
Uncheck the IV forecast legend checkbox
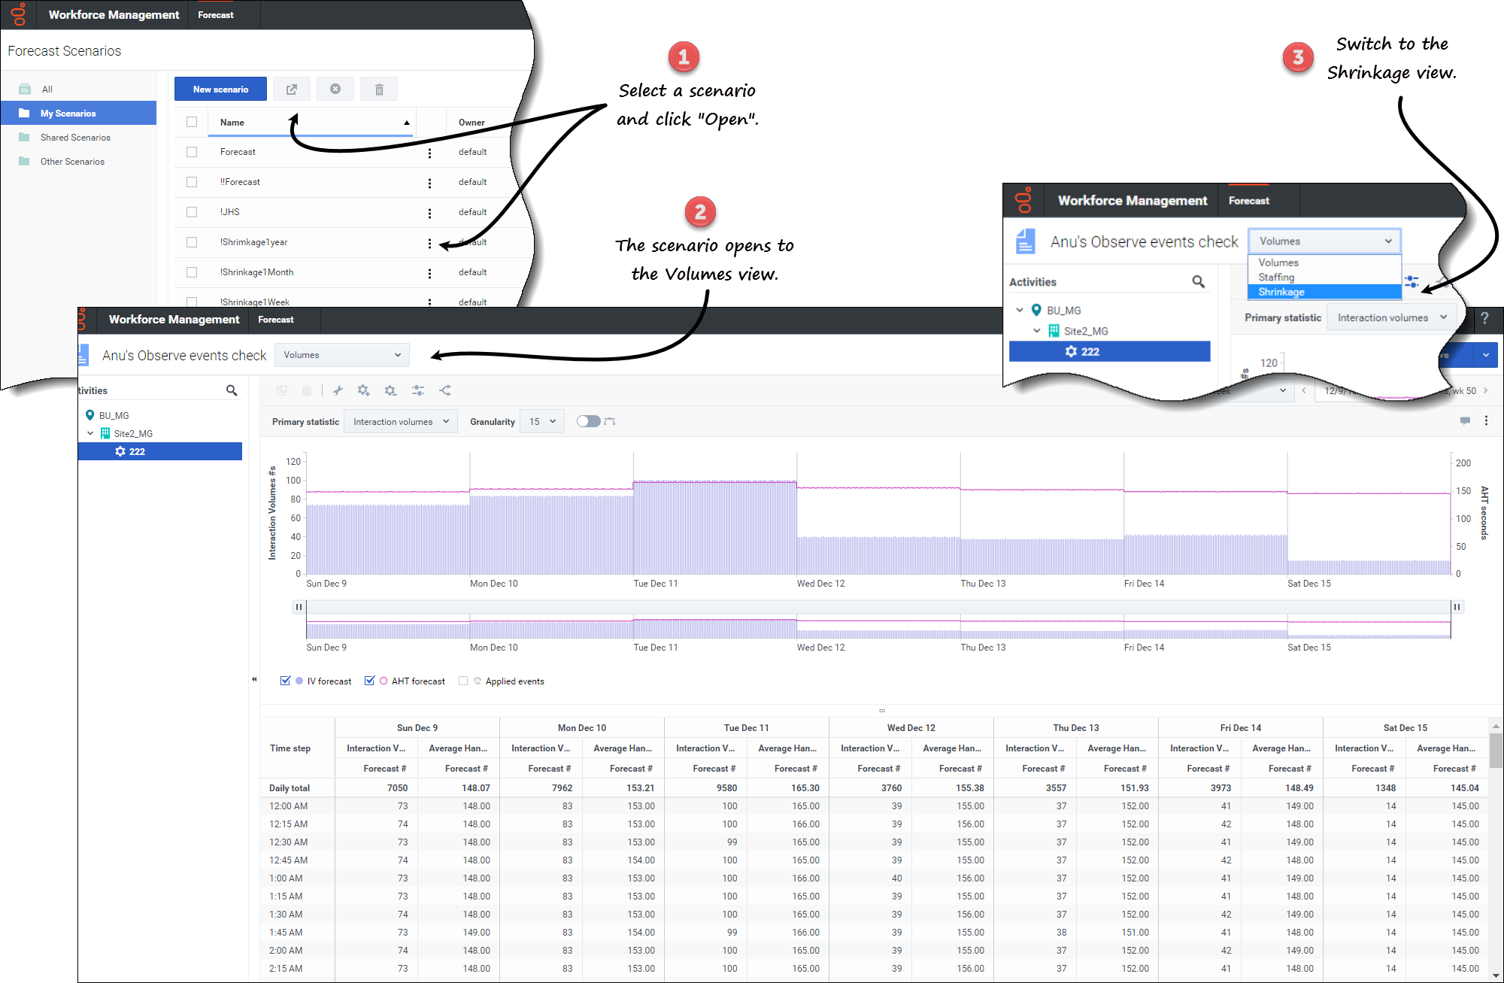(x=285, y=681)
